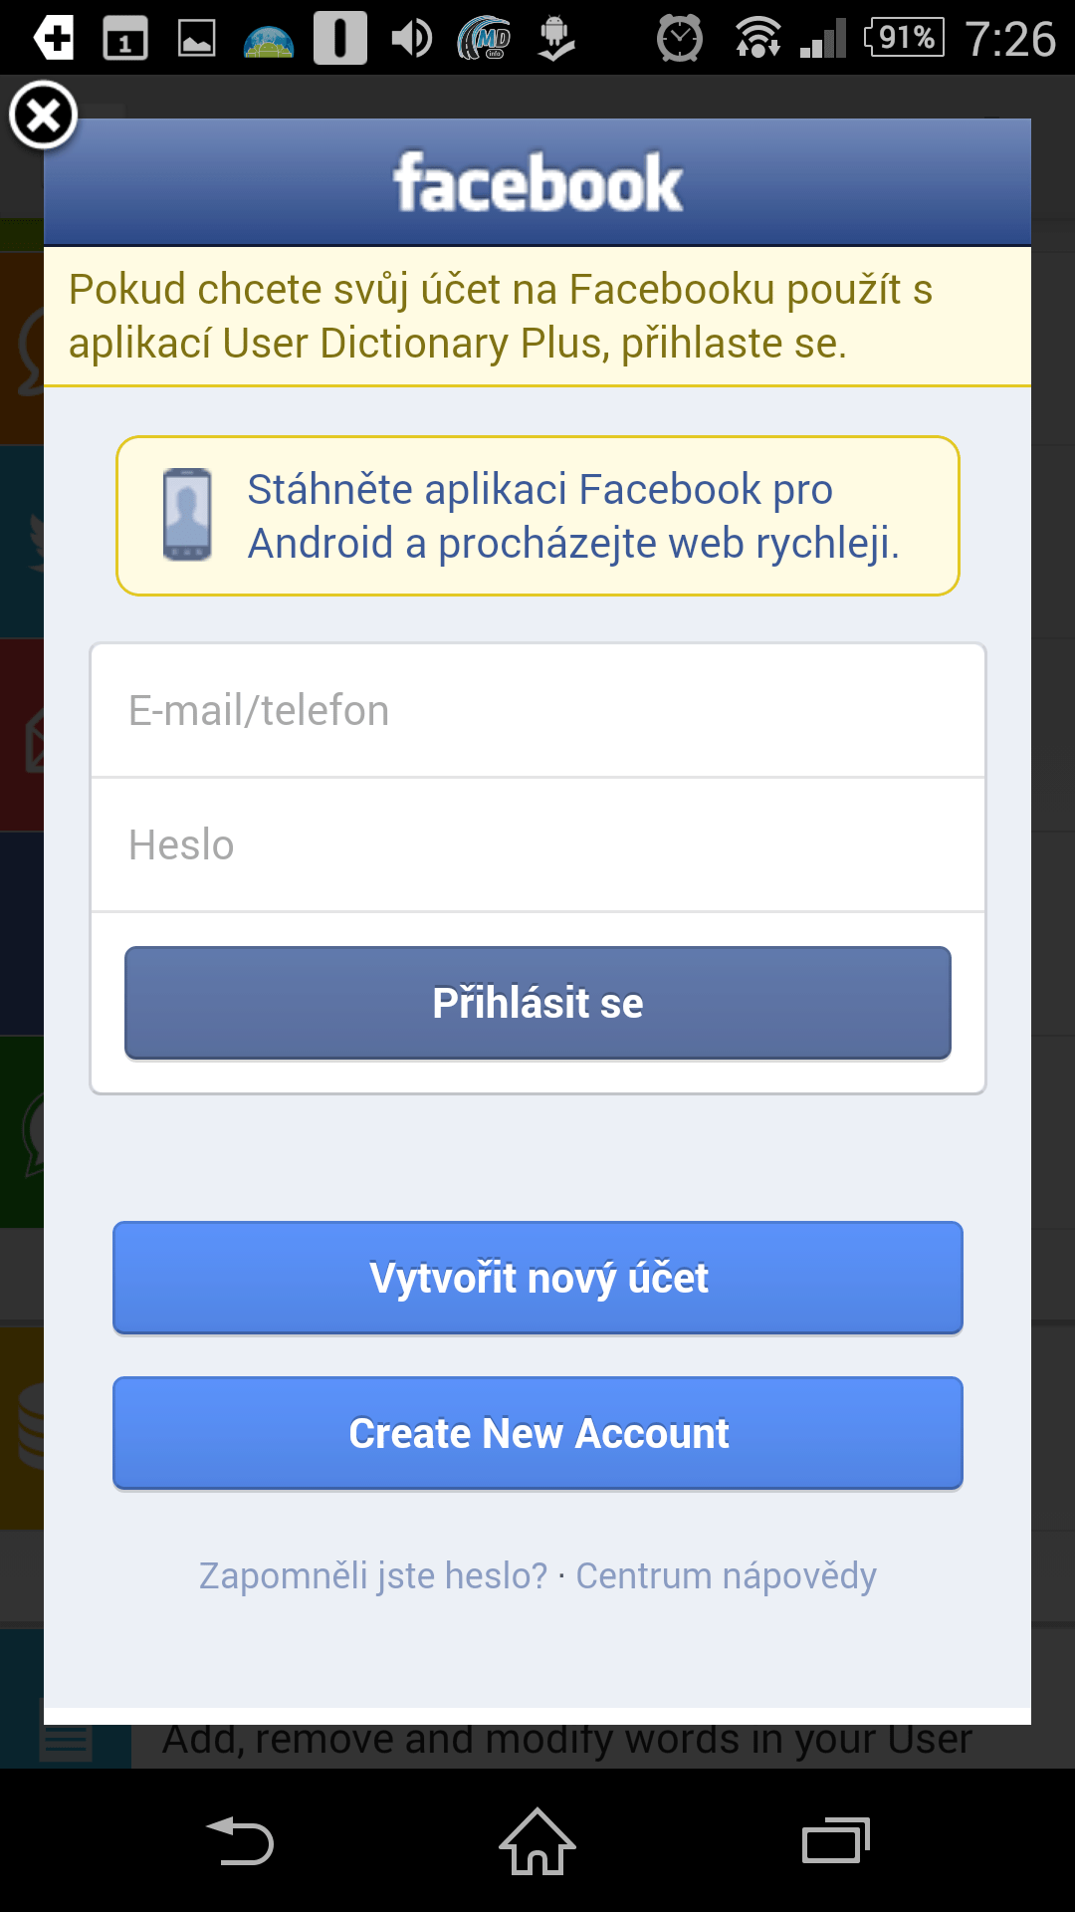This screenshot has width=1075, height=1912.
Task: Click Create New Account button
Action: coord(537,1433)
